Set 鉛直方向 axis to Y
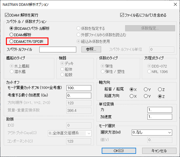The width and height of the screenshot is (180, 157). [146, 96]
